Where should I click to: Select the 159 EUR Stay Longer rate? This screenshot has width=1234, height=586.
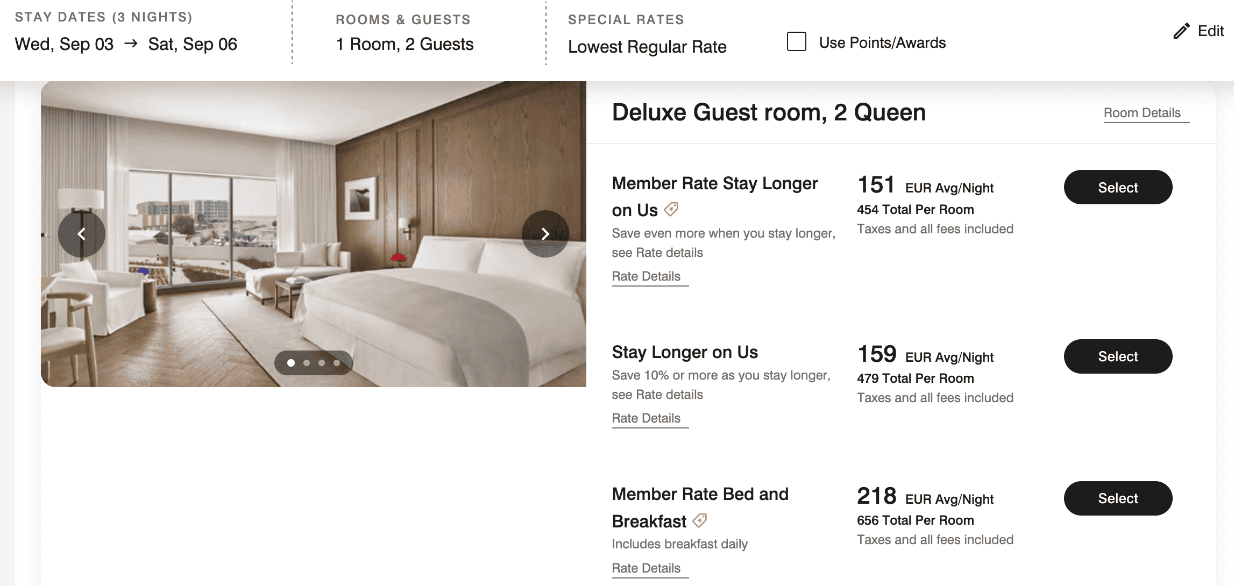coord(1118,356)
